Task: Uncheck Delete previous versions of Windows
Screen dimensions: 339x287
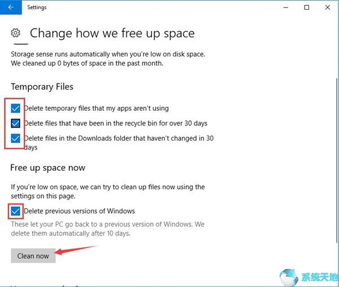Action: click(x=16, y=211)
